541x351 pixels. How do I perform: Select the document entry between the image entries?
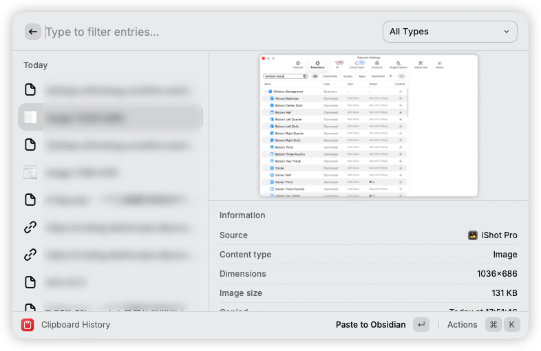tap(110, 145)
